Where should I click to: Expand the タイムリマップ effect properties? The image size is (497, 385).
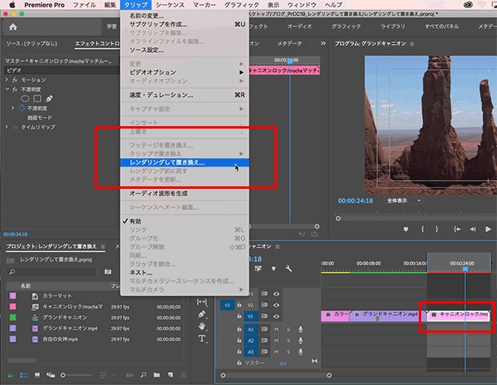click(x=7, y=127)
